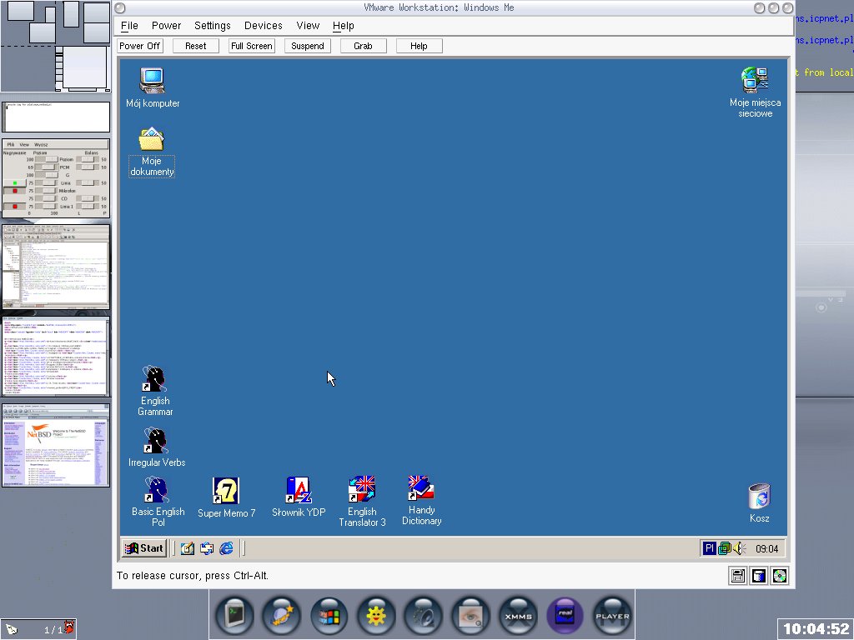Click the Power Off button
The image size is (854, 640).
[x=140, y=47]
